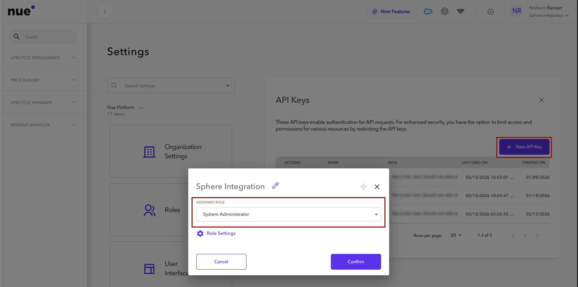Click the NR user avatar
Screen dimensions: 578x287
tap(517, 11)
